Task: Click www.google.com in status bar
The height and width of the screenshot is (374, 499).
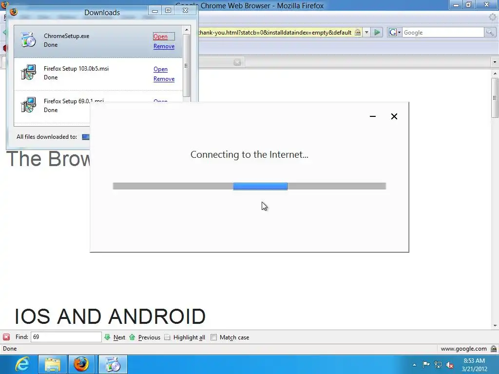Action: click(464, 349)
